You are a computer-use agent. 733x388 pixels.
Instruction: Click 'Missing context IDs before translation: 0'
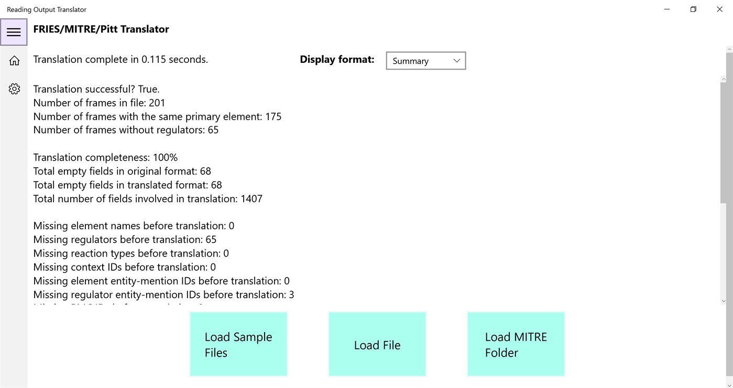tap(124, 267)
